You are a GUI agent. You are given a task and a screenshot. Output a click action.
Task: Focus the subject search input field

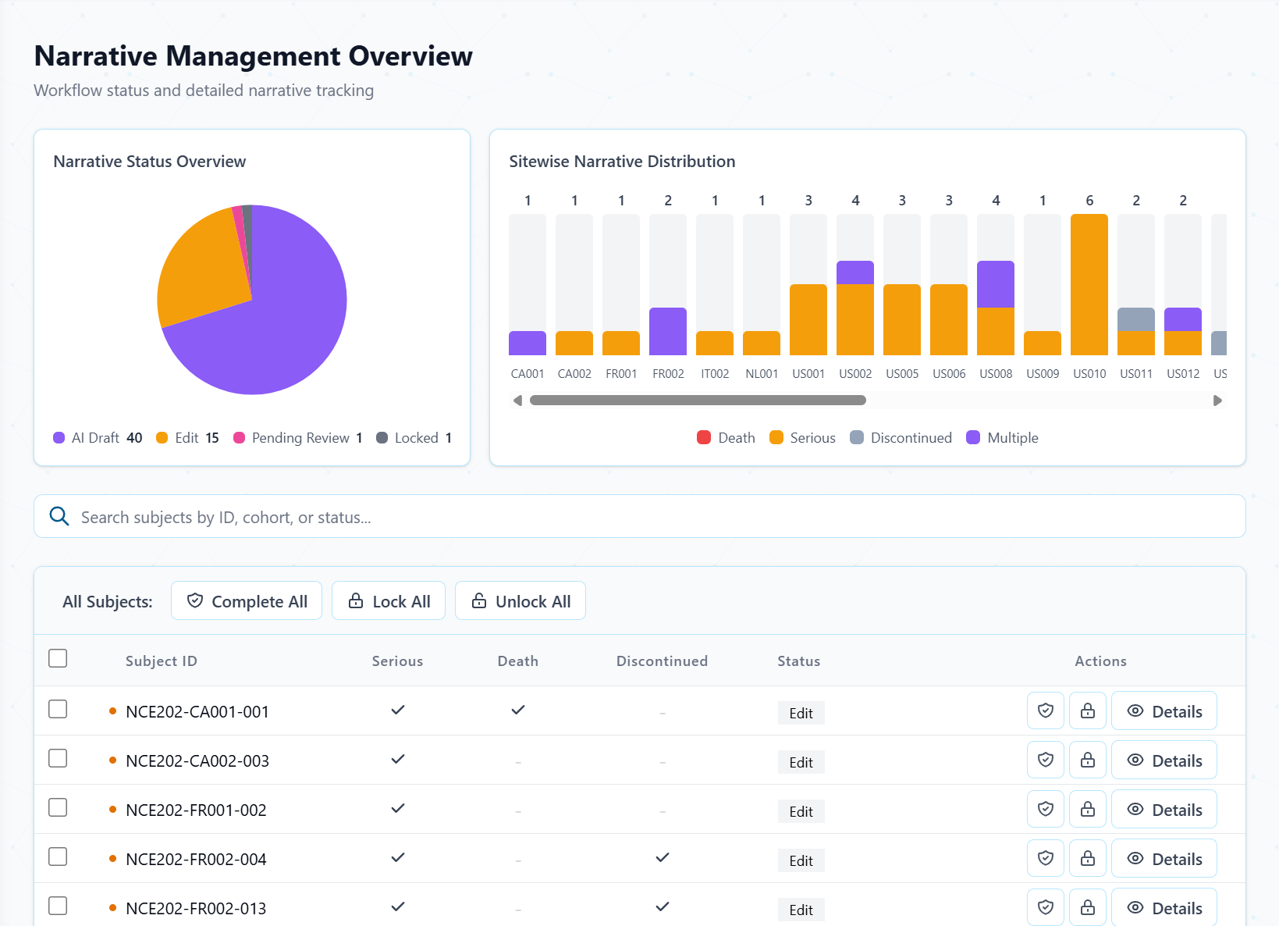click(x=640, y=516)
